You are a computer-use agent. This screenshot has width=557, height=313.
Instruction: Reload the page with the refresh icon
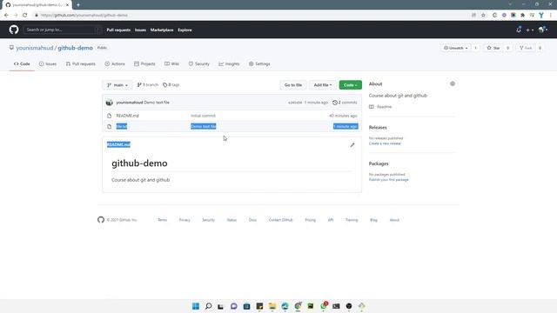click(25, 16)
